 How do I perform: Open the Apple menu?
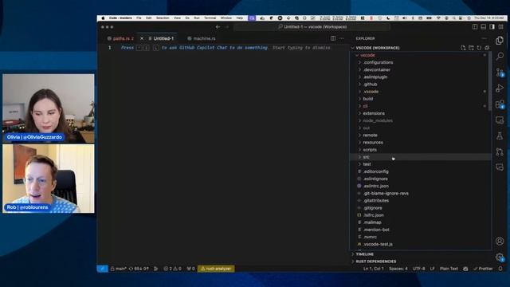point(103,18)
